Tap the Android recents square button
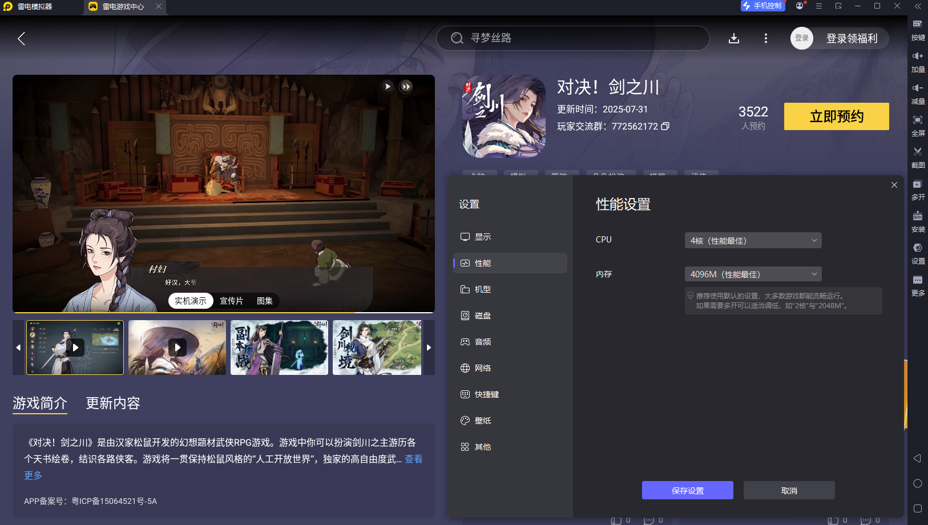Viewport: 928px width, 525px height. point(918,508)
